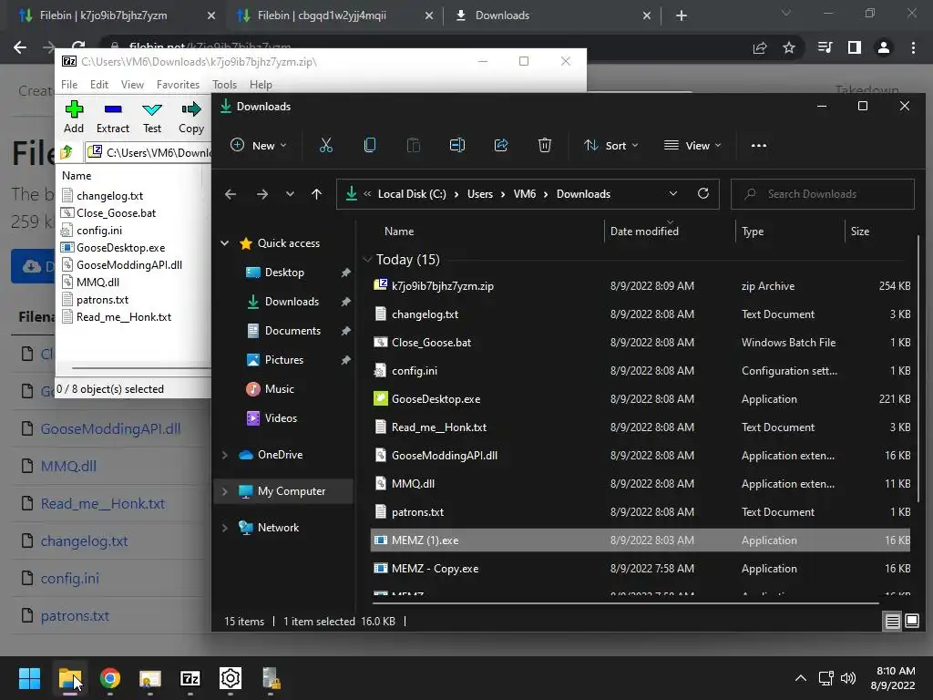The height and width of the screenshot is (700, 933).
Task: Select MEMZ - Copy.exe file row
Action: (x=641, y=569)
